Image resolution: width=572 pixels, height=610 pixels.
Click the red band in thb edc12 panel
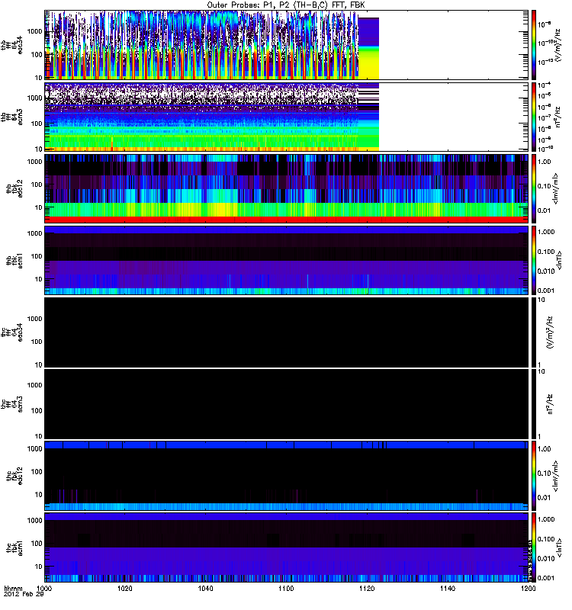click(x=287, y=220)
